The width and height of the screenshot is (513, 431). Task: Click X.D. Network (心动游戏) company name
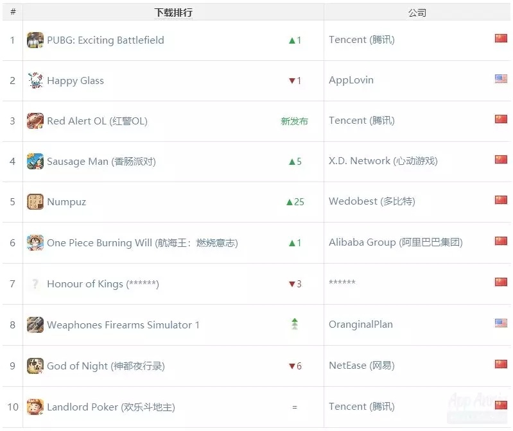[x=383, y=161]
